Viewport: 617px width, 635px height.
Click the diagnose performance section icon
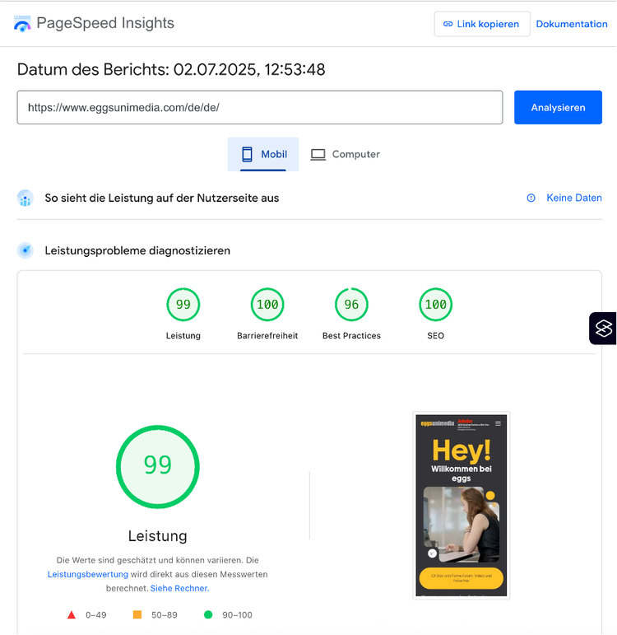[x=26, y=250]
